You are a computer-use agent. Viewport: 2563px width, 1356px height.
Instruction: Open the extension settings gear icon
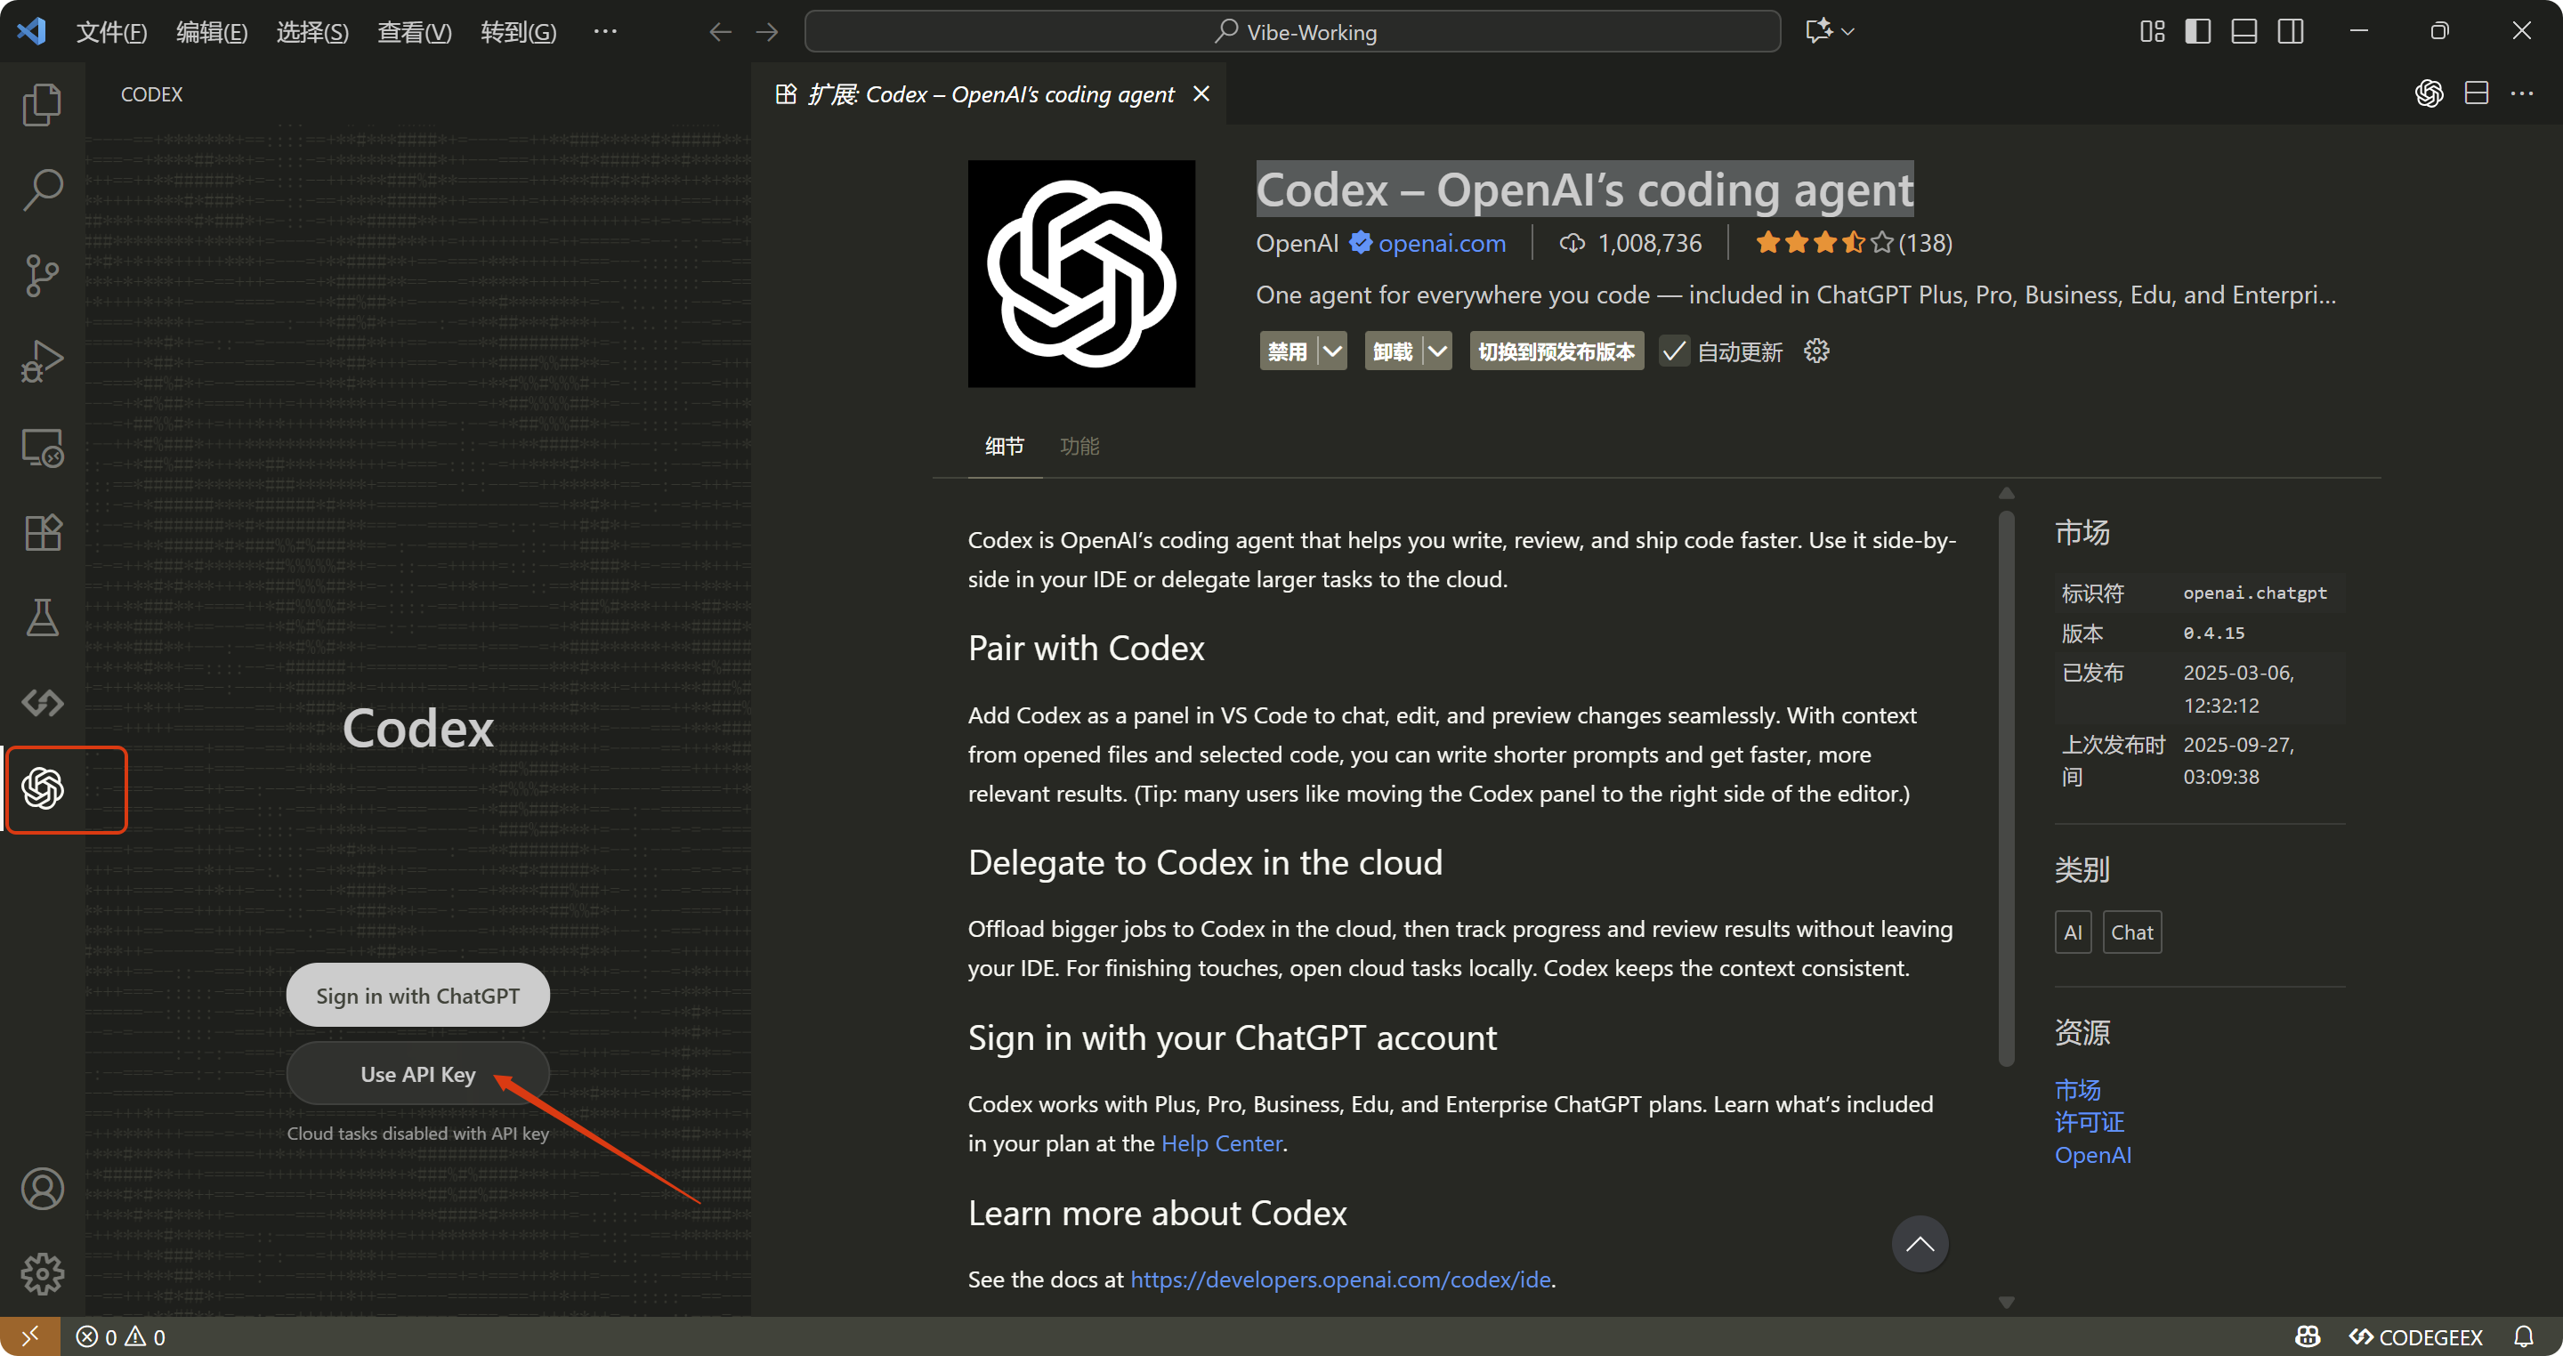coord(1815,351)
